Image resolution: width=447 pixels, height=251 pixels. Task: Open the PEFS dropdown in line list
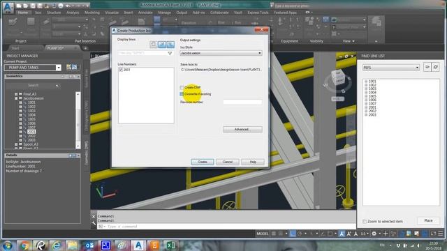tap(391, 68)
